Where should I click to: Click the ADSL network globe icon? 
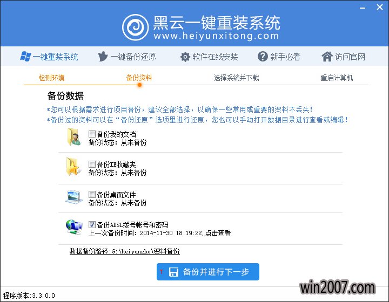(x=74, y=227)
